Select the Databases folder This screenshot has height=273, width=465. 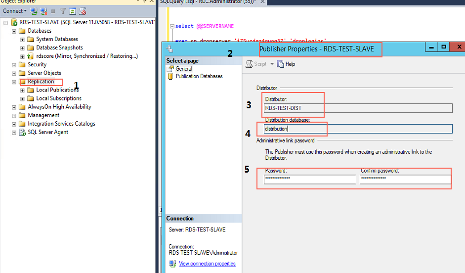pyautogui.click(x=40, y=31)
